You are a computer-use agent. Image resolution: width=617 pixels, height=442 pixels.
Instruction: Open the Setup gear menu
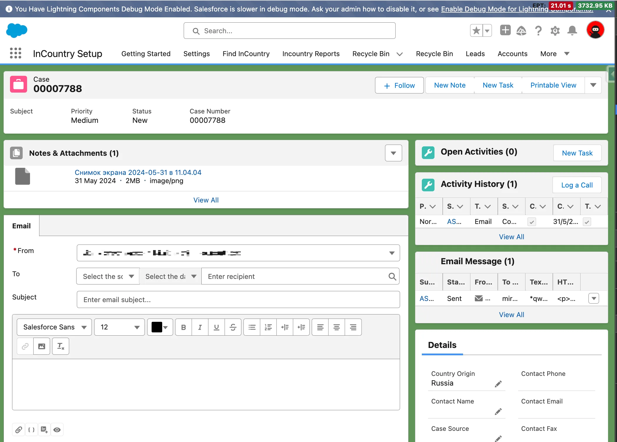pos(555,31)
